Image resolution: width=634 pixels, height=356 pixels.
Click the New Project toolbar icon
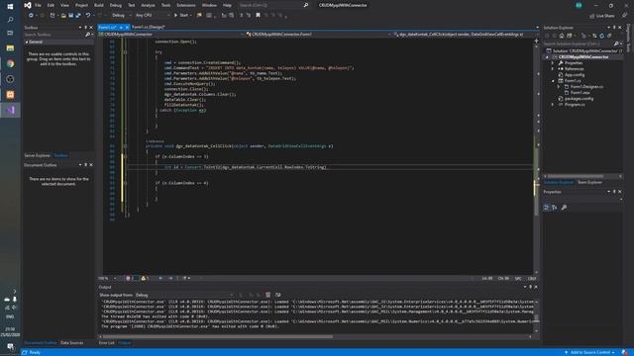click(x=53, y=16)
